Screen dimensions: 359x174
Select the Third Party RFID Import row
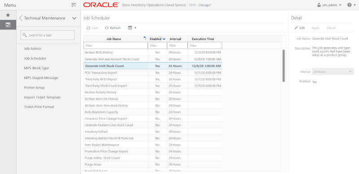click(x=153, y=79)
